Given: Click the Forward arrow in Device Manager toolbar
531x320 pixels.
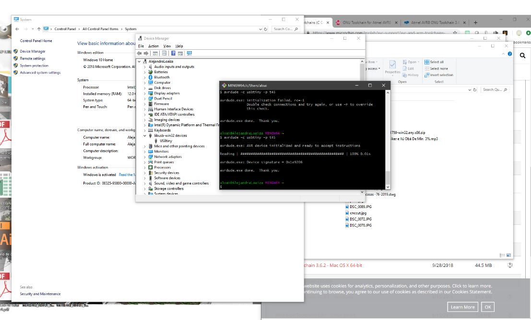Looking at the screenshot, I should coord(146,54).
